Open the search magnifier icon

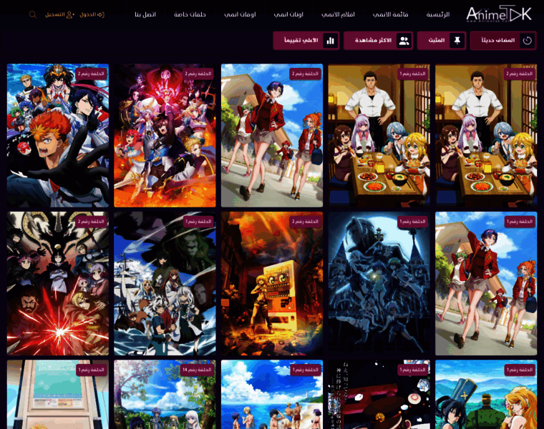pos(33,14)
